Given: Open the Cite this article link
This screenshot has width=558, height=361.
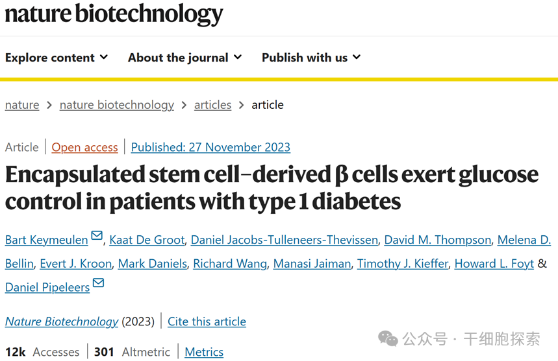Looking at the screenshot, I should (207, 321).
